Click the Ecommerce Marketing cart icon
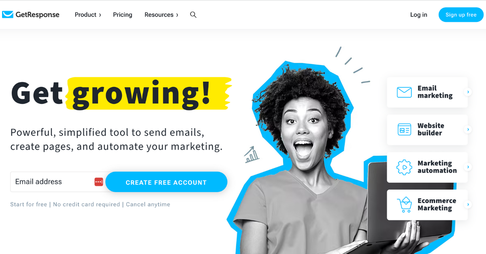This screenshot has height=254, width=486. click(x=404, y=205)
